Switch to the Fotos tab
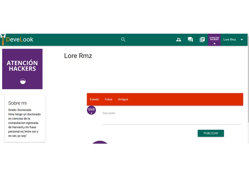Viewport: 249px width, 177px height. click(x=109, y=99)
